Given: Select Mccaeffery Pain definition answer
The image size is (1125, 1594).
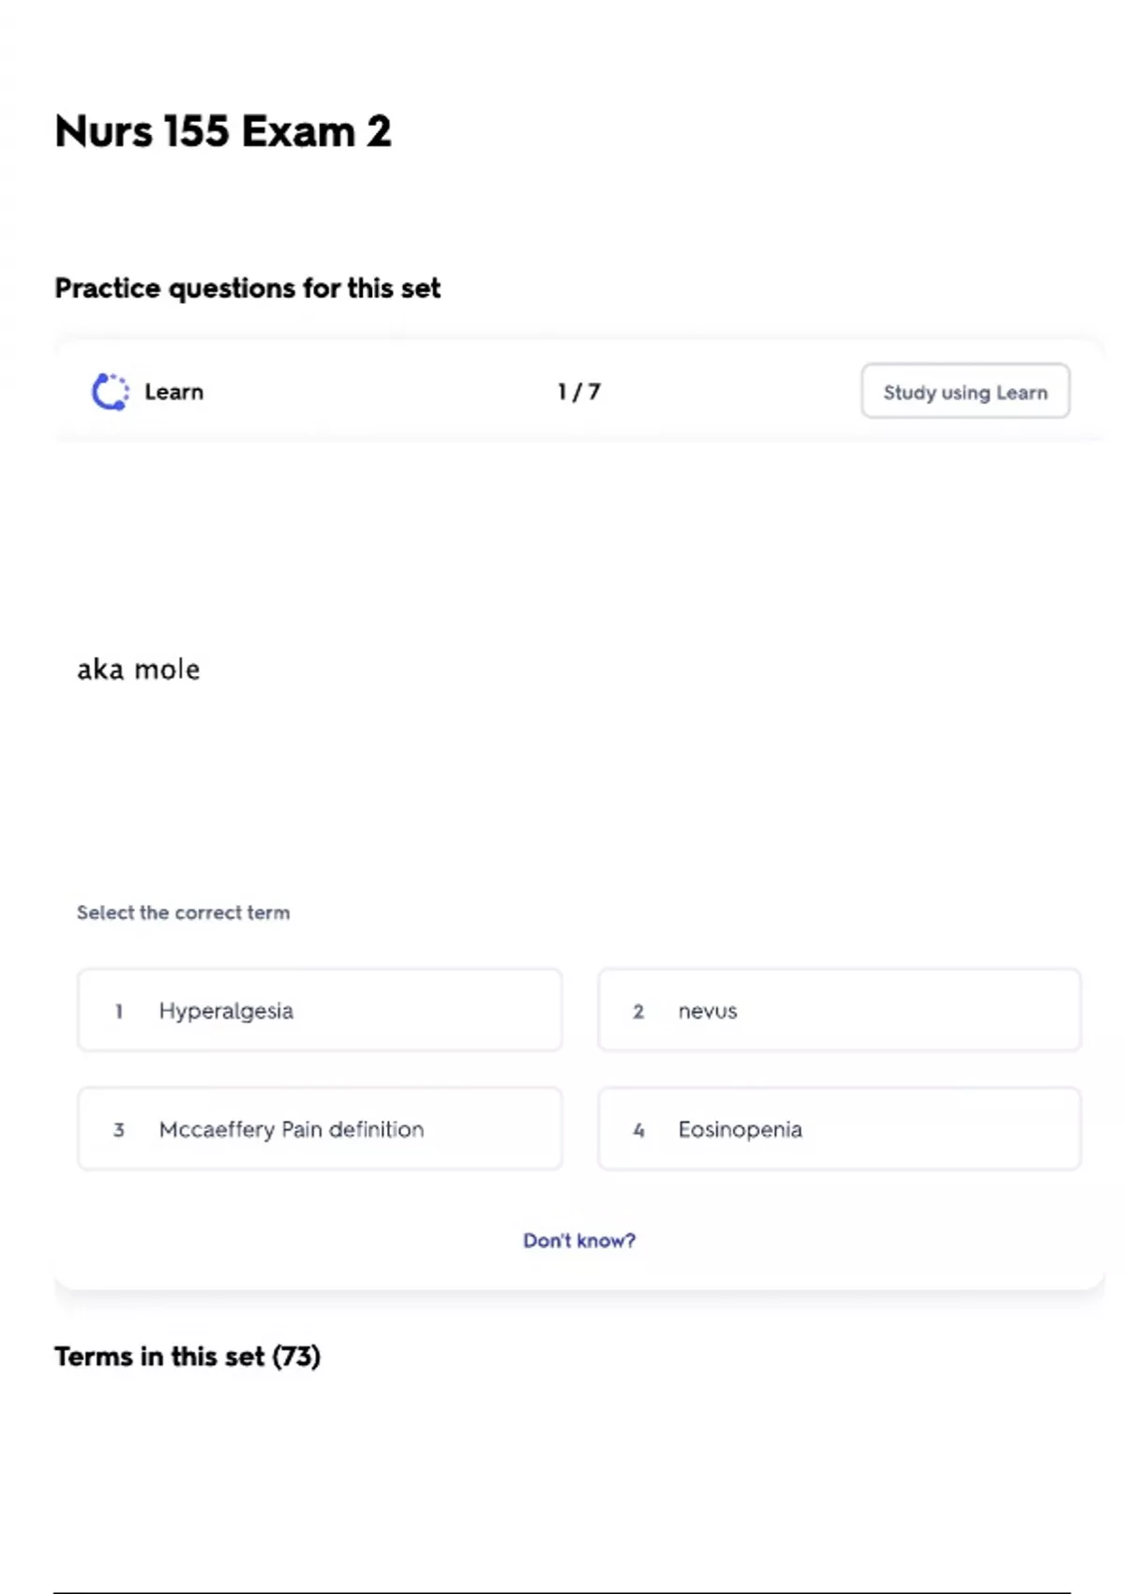Looking at the screenshot, I should pos(320,1129).
